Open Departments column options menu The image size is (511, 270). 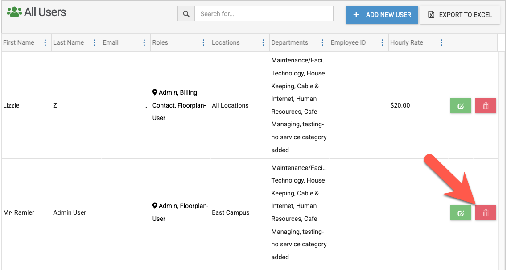coord(322,43)
